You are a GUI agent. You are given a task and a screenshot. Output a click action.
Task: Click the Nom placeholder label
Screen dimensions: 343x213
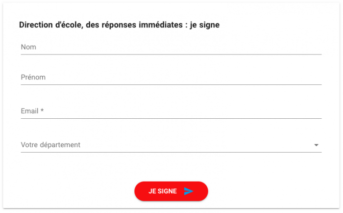pyautogui.click(x=28, y=47)
